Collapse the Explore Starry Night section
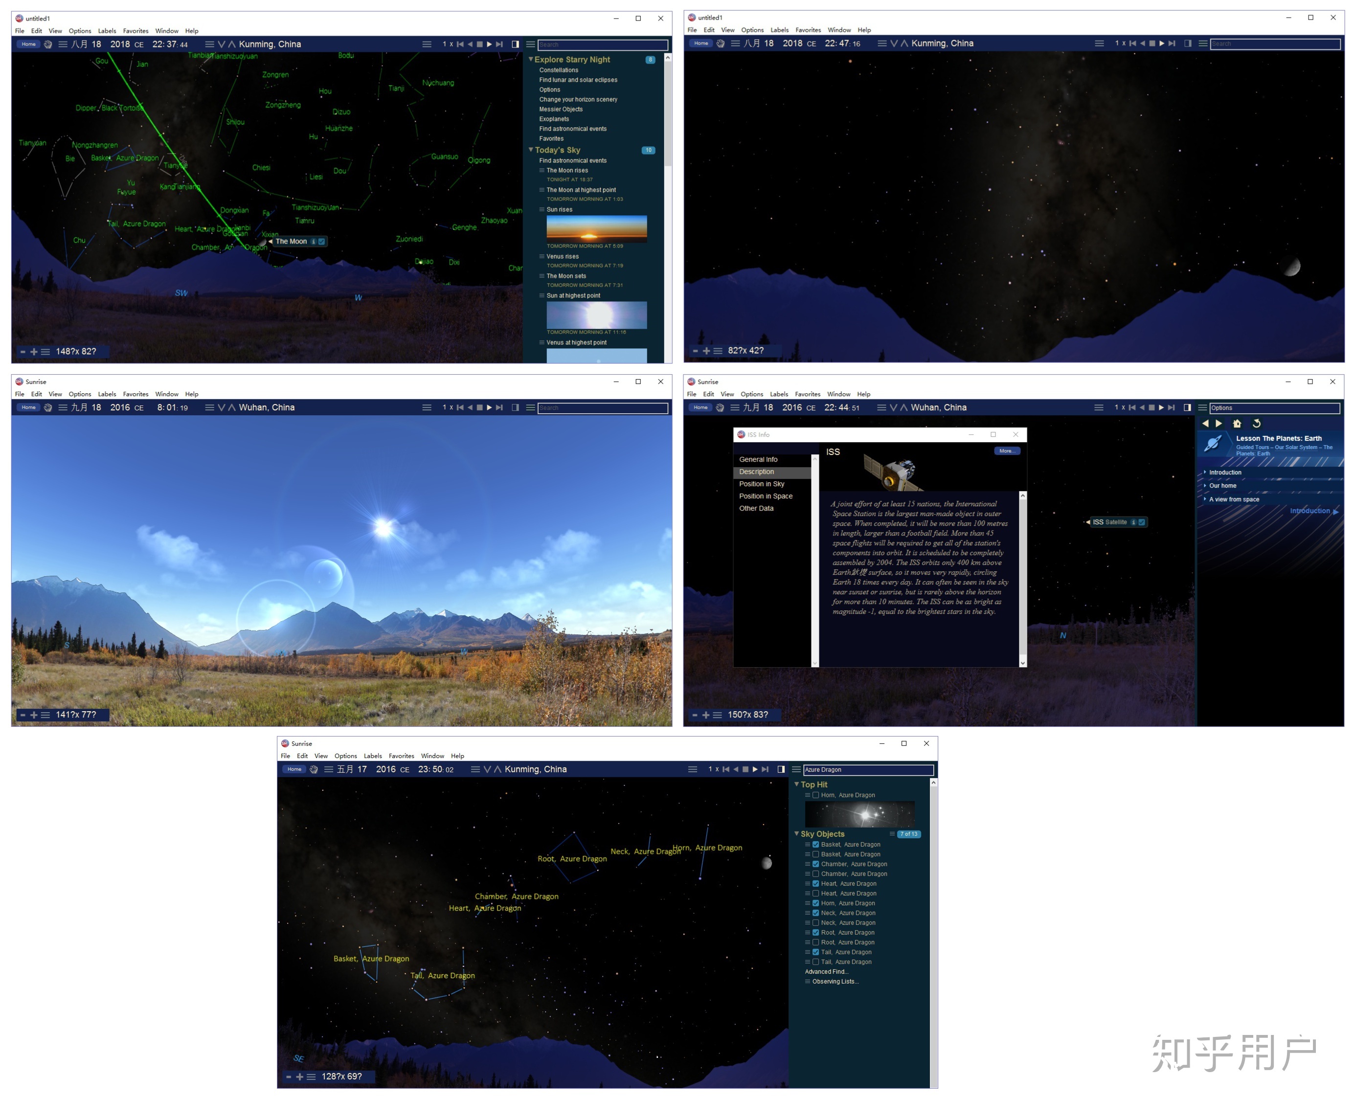The height and width of the screenshot is (1100, 1355). [x=531, y=59]
